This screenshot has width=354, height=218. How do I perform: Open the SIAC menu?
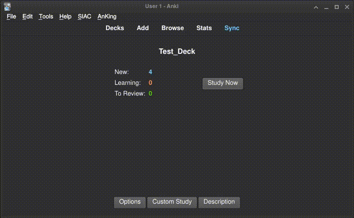tap(84, 17)
